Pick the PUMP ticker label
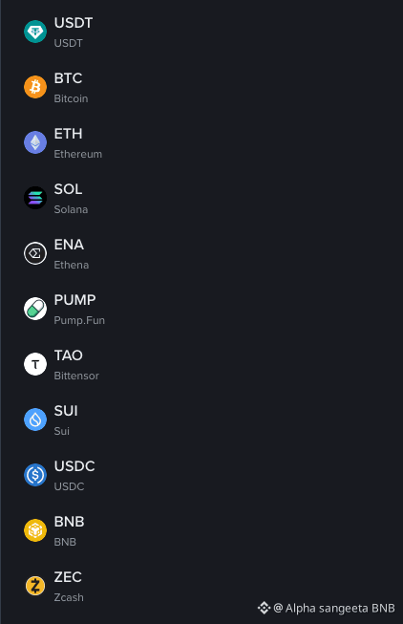This screenshot has width=403, height=624. coord(74,300)
